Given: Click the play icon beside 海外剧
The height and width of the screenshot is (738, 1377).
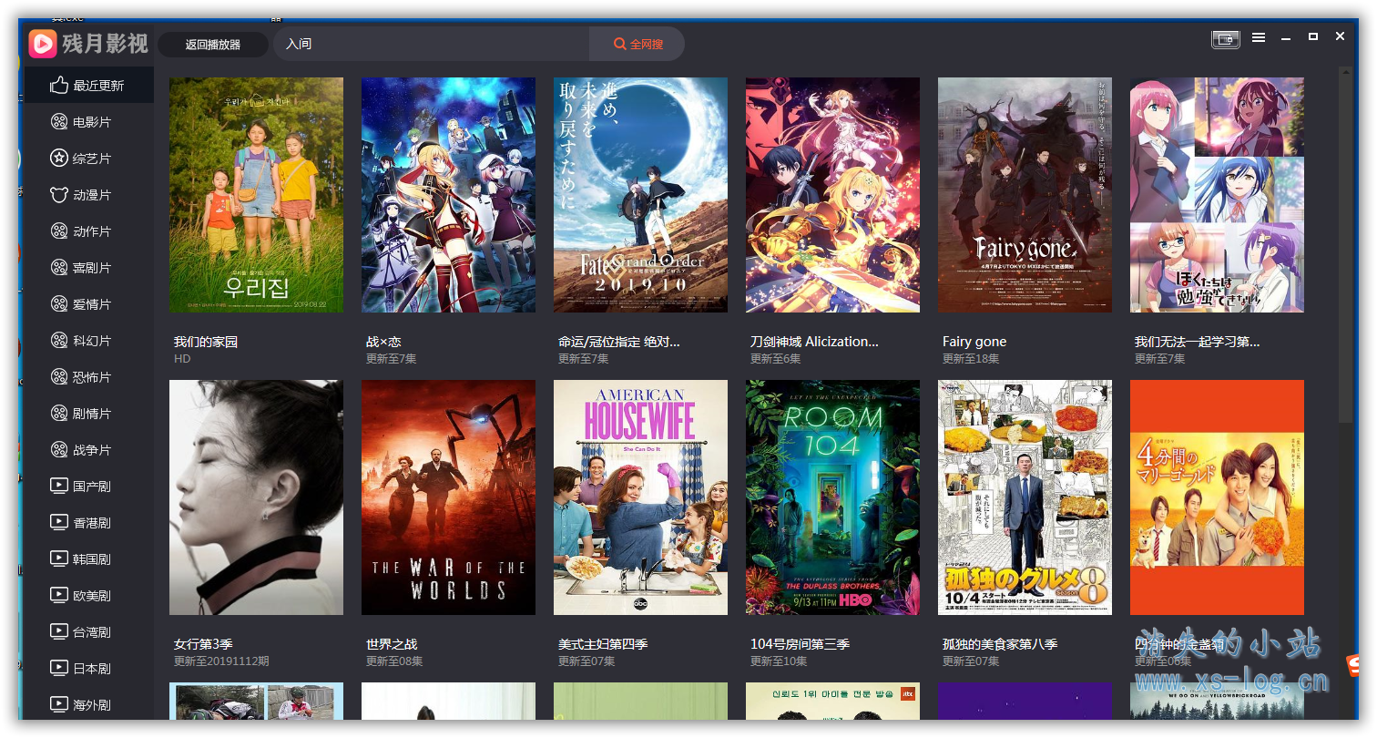Looking at the screenshot, I should pos(59,704).
